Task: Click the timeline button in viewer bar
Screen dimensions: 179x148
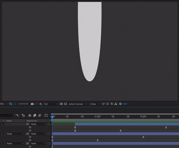Action: (112, 104)
